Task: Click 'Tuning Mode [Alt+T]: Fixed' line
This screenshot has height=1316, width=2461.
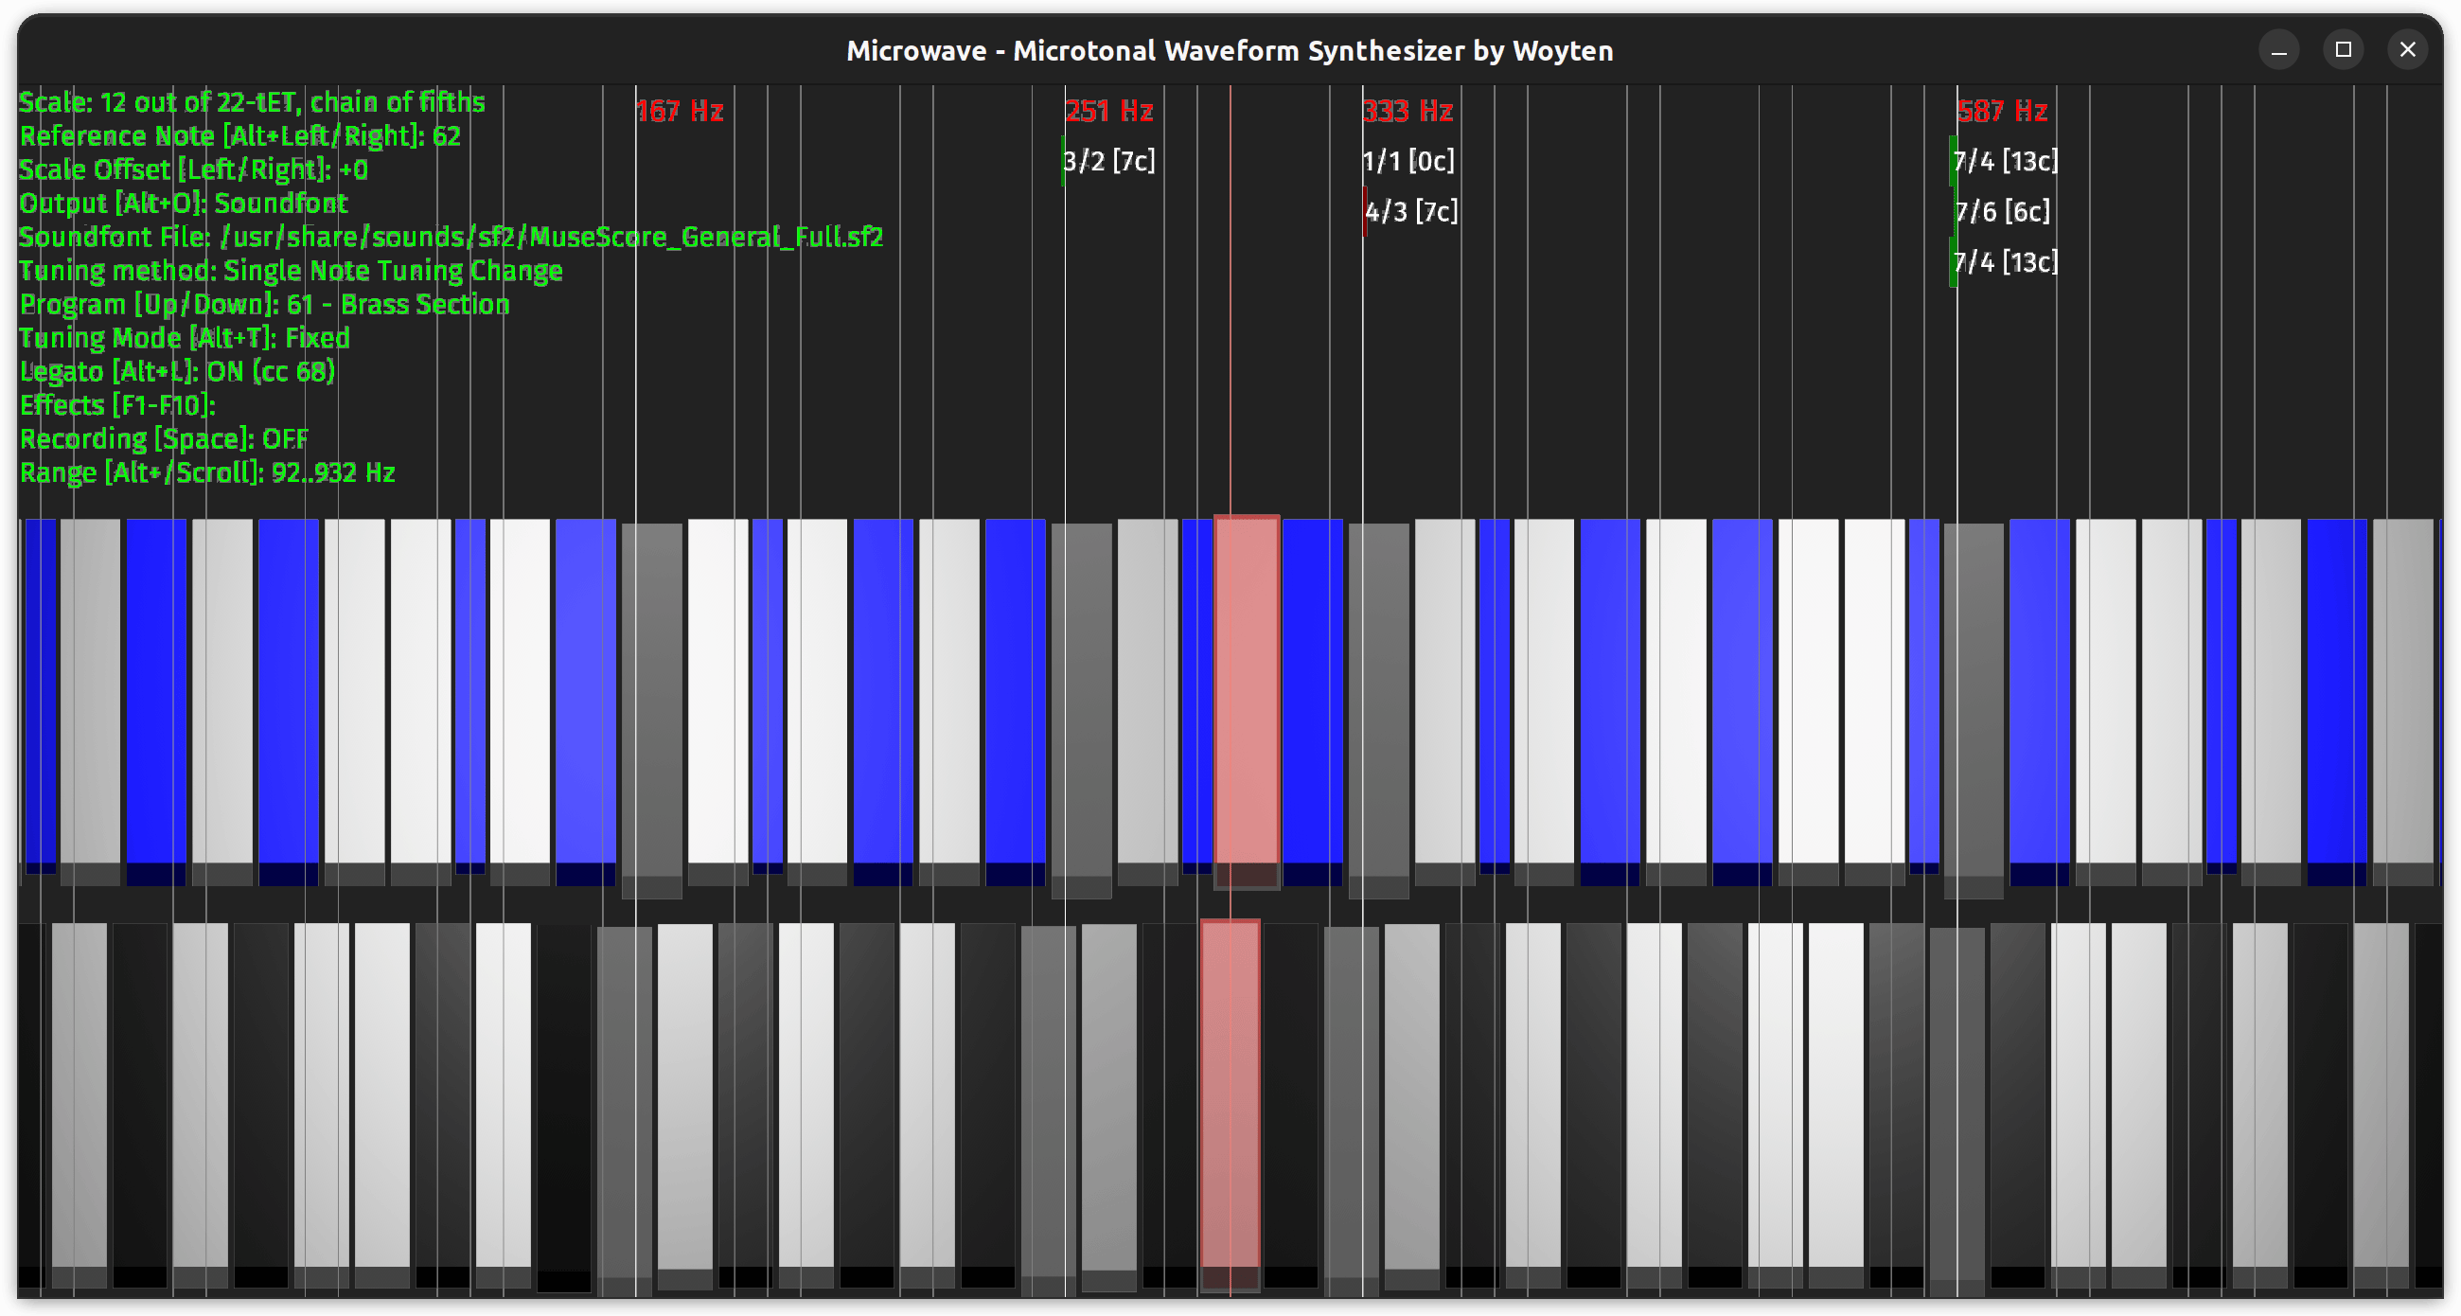Action: 186,338
